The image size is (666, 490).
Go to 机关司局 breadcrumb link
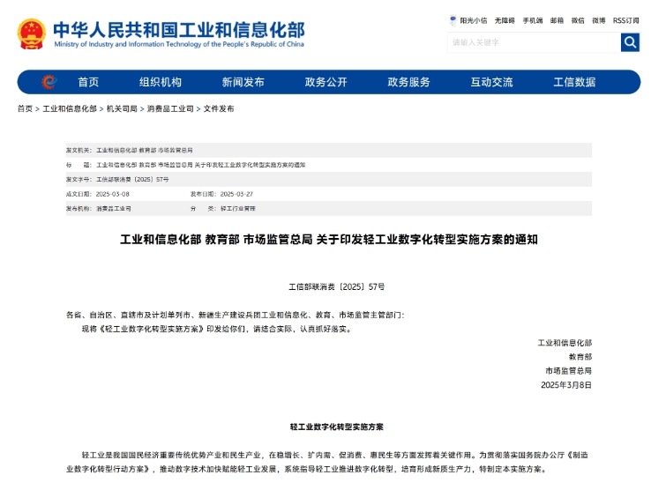pyautogui.click(x=122, y=108)
